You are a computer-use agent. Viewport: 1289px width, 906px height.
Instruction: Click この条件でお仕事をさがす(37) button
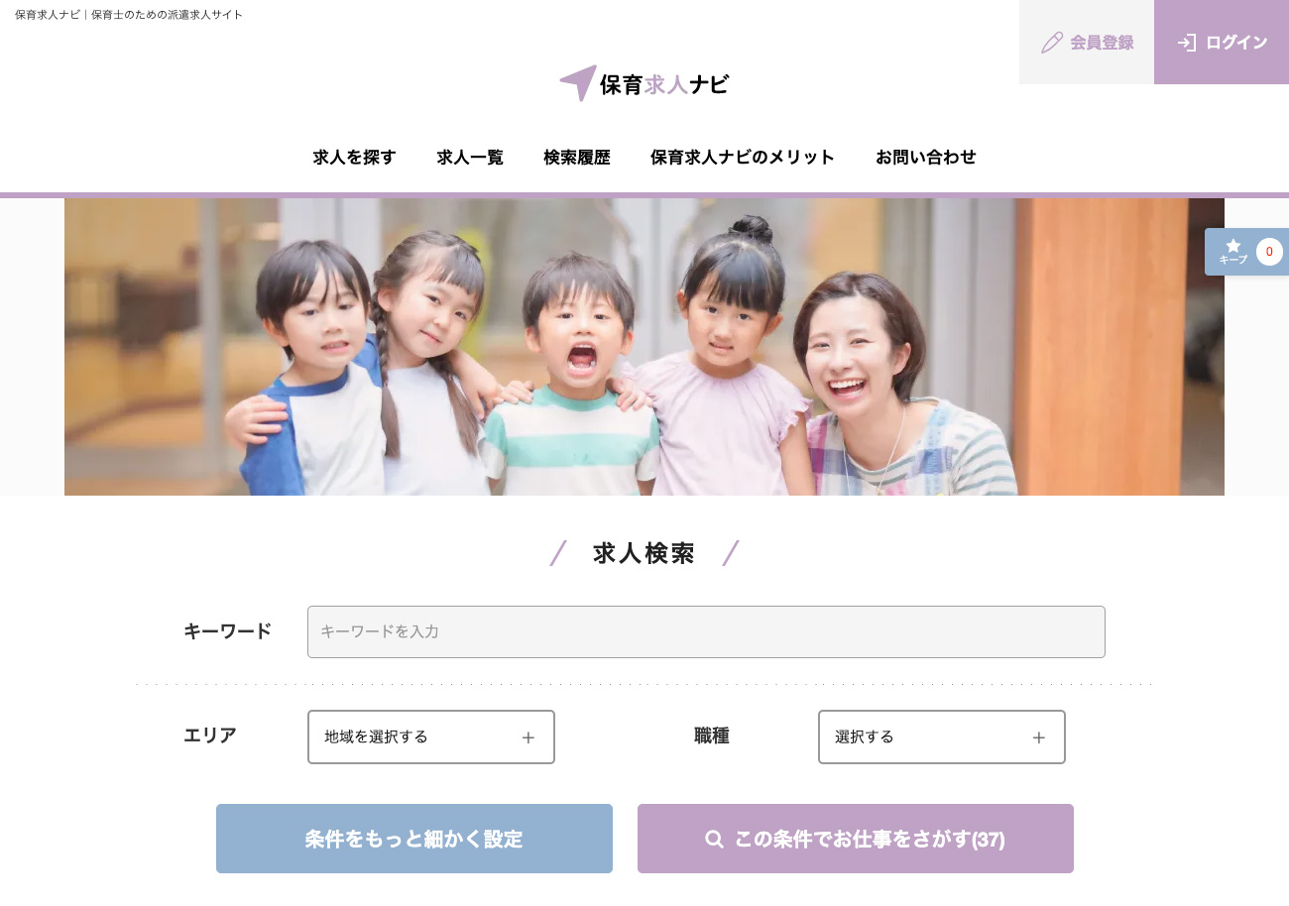856,839
